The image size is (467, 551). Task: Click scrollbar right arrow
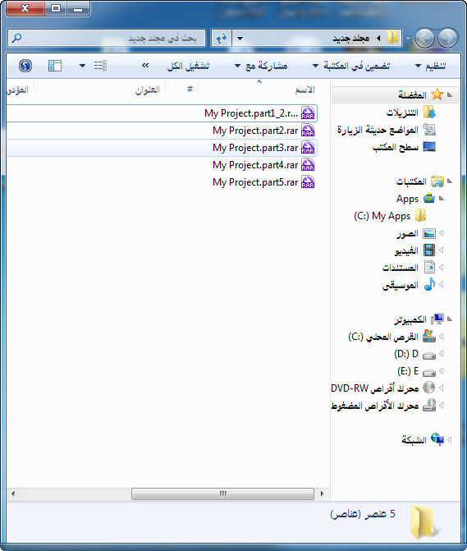(322, 494)
